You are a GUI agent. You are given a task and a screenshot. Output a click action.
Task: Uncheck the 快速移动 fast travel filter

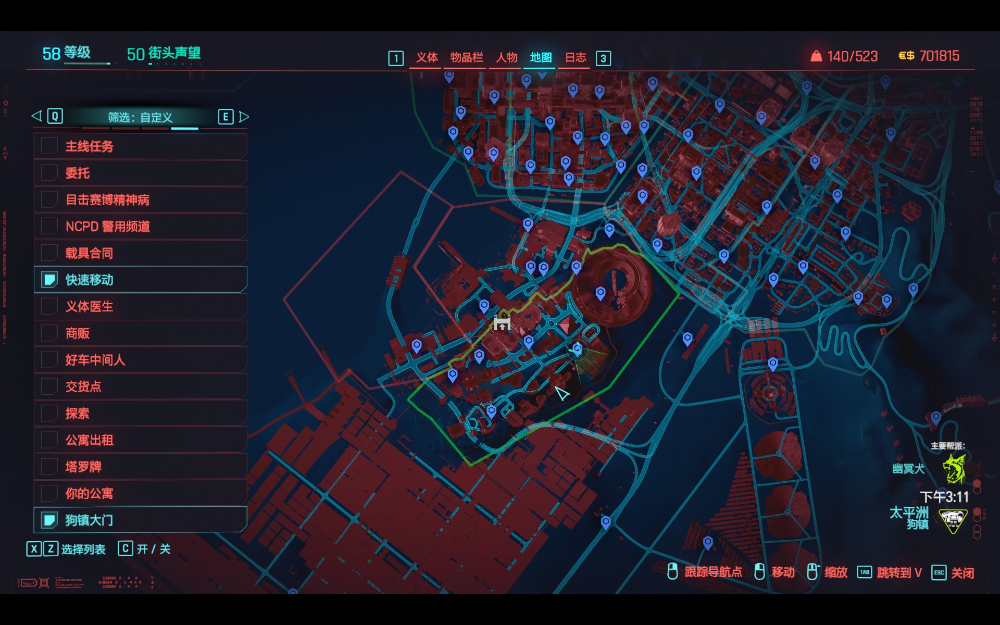(49, 280)
